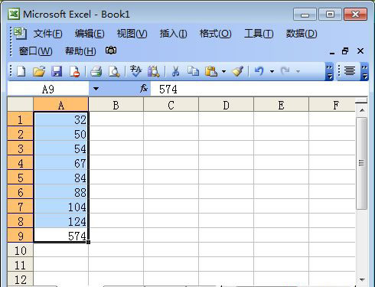Open the 数据(D) menu
375x287 pixels.
click(x=302, y=34)
